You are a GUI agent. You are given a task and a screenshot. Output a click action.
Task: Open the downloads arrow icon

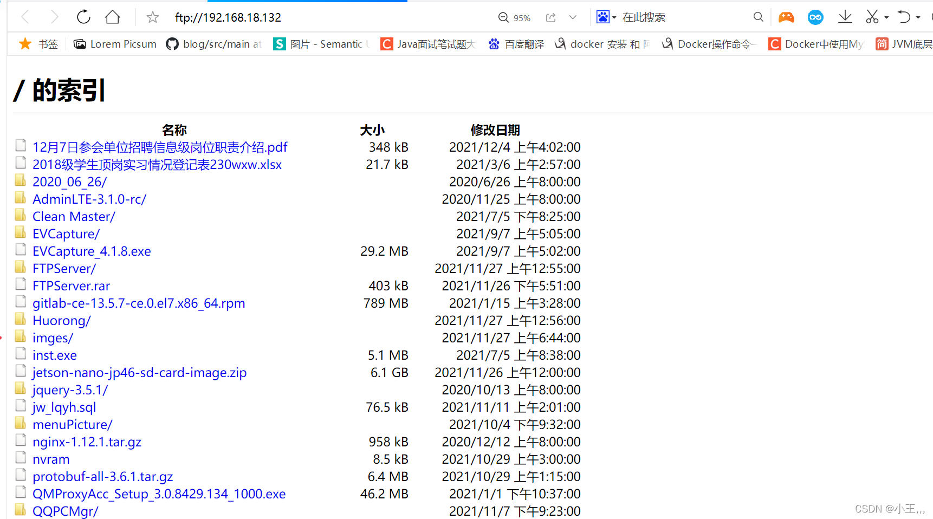coord(845,17)
